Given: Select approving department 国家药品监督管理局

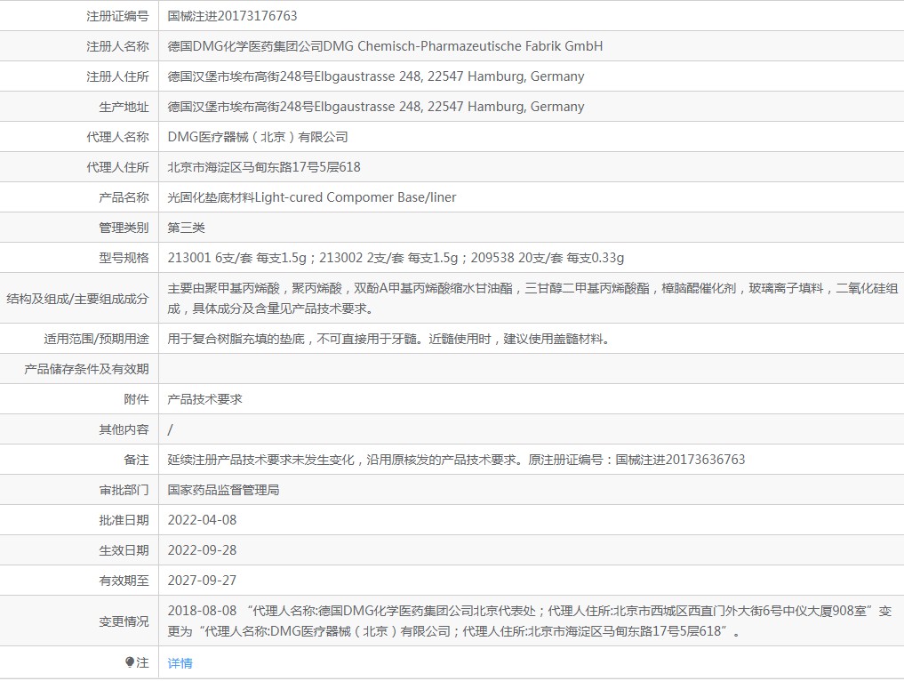Looking at the screenshot, I should [224, 490].
